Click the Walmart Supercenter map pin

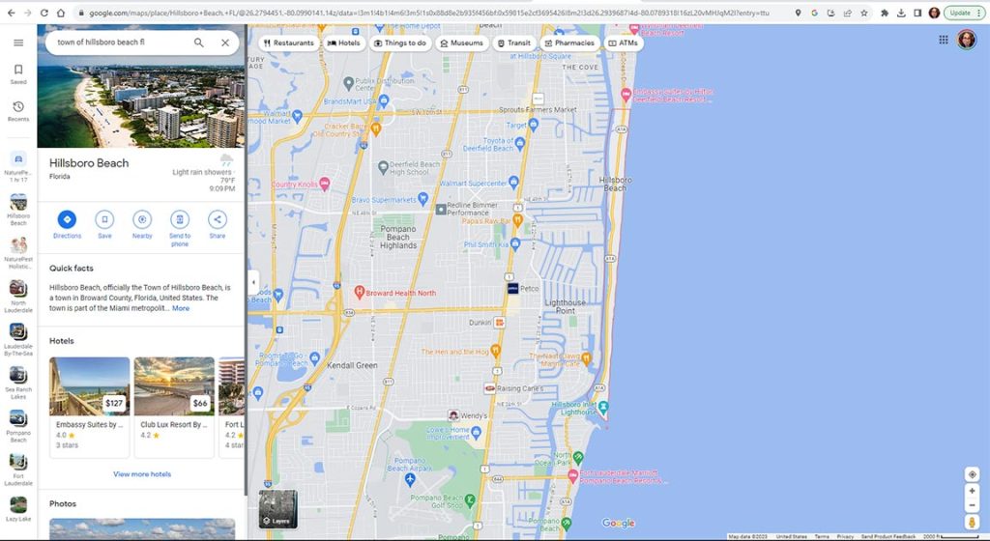[x=513, y=183]
